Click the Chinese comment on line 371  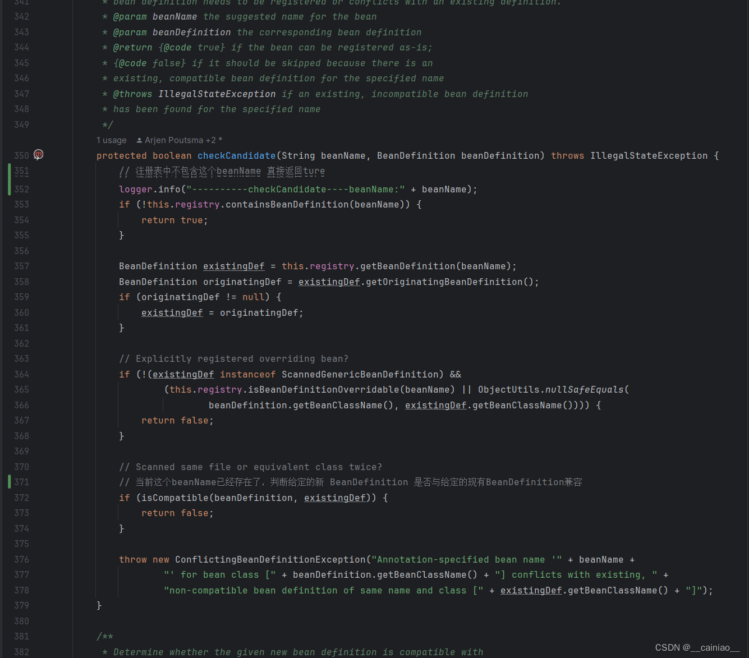(x=351, y=482)
